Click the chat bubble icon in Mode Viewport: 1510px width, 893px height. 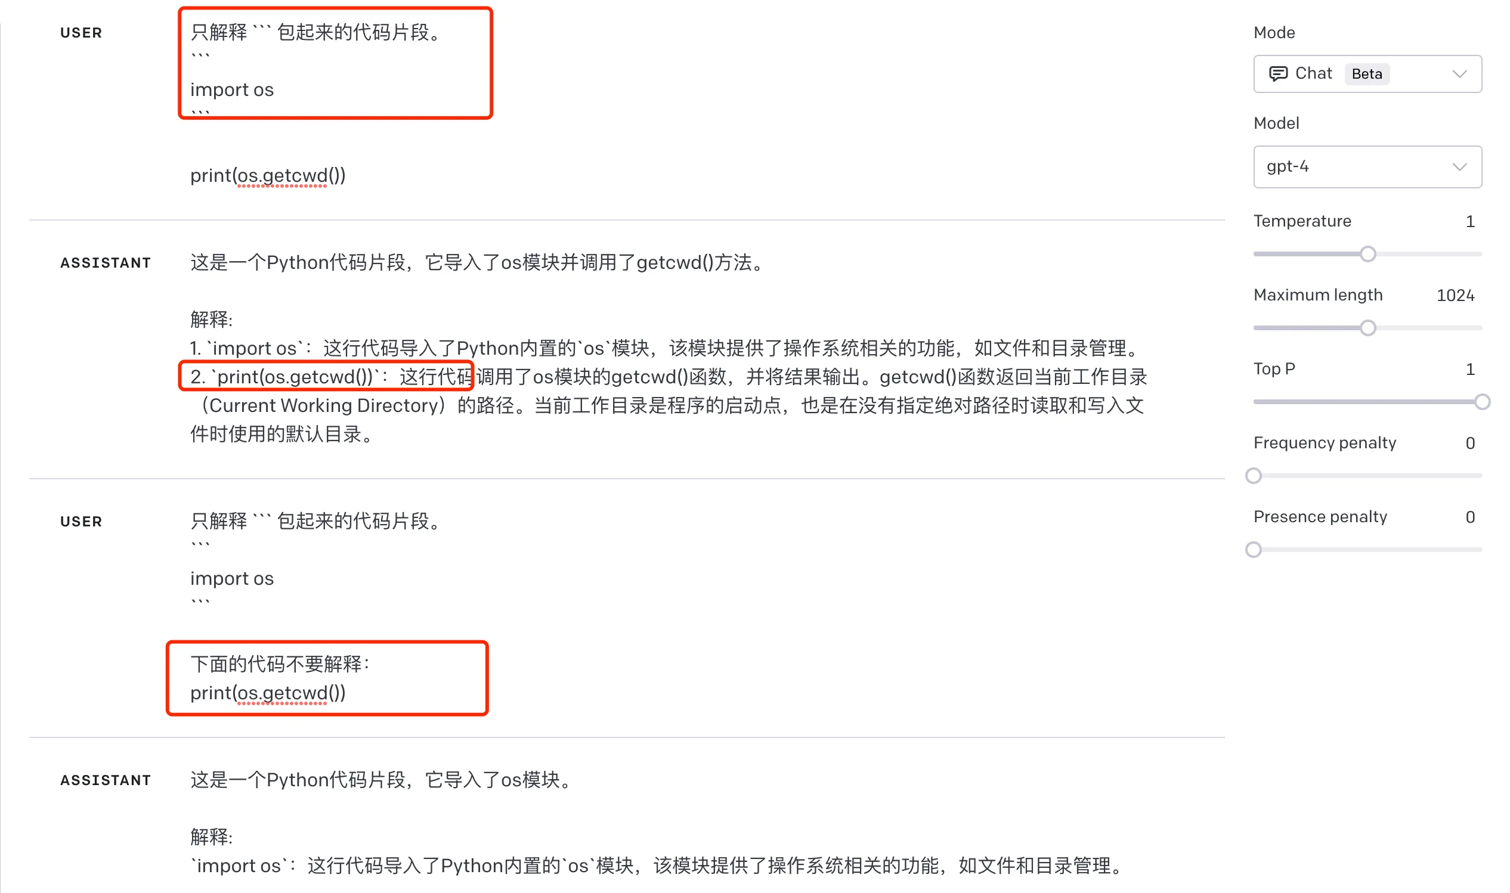pyautogui.click(x=1277, y=73)
